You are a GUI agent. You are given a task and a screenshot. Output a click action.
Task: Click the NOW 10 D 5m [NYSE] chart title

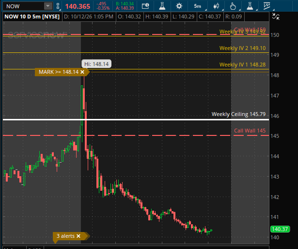[32, 17]
